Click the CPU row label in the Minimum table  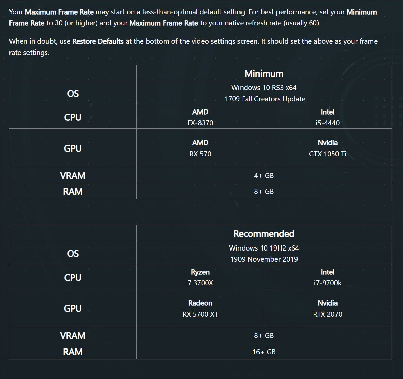coord(73,117)
